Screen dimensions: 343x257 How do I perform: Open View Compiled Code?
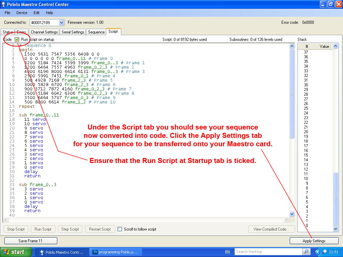(x=271, y=229)
